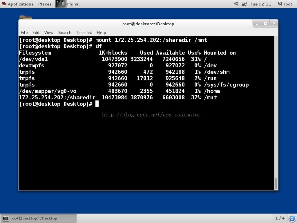Close the terminal window
Image resolution: width=297 pixels, height=223 pixels.
[274, 24]
